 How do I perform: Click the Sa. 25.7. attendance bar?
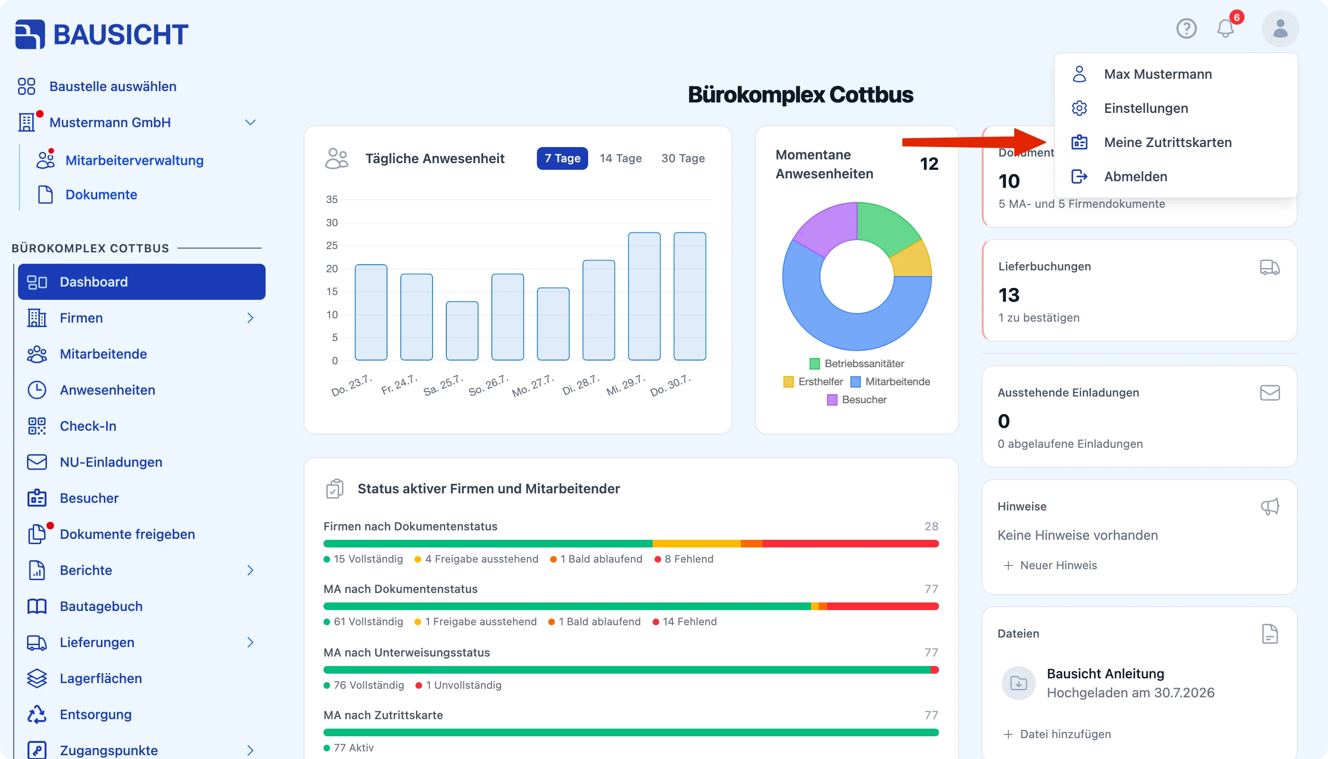462,331
